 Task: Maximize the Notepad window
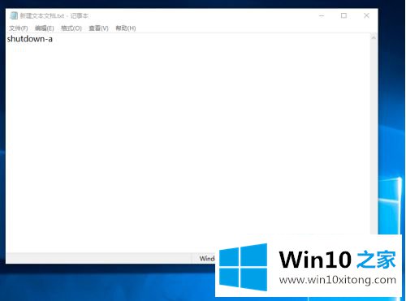coord(343,15)
